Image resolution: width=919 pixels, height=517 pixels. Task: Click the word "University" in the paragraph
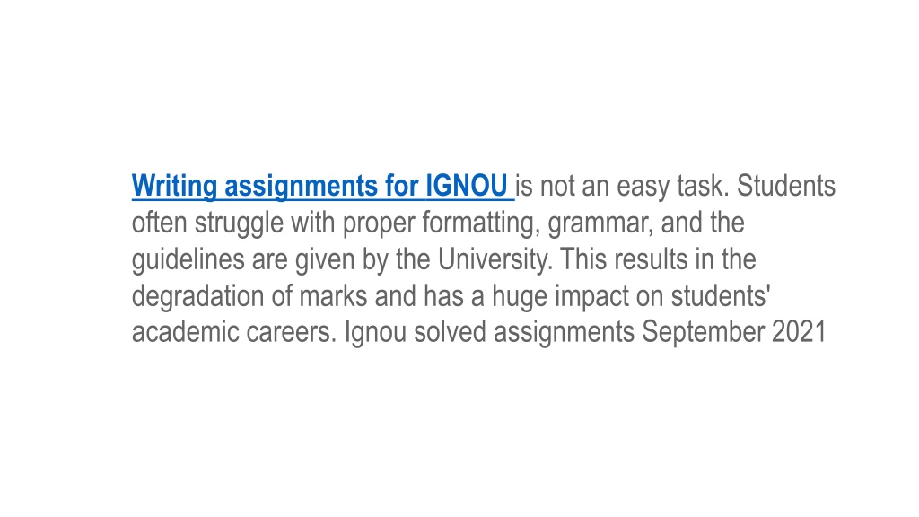pos(495,259)
